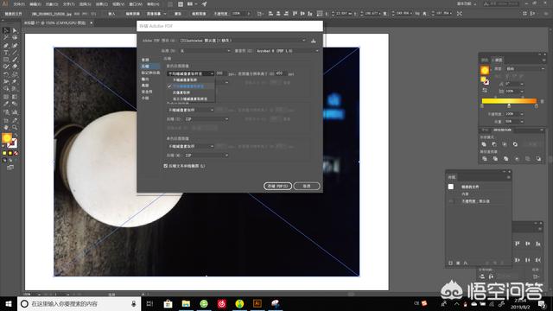Click the color image ppi value field
The width and height of the screenshot is (553, 311).
tap(220, 73)
